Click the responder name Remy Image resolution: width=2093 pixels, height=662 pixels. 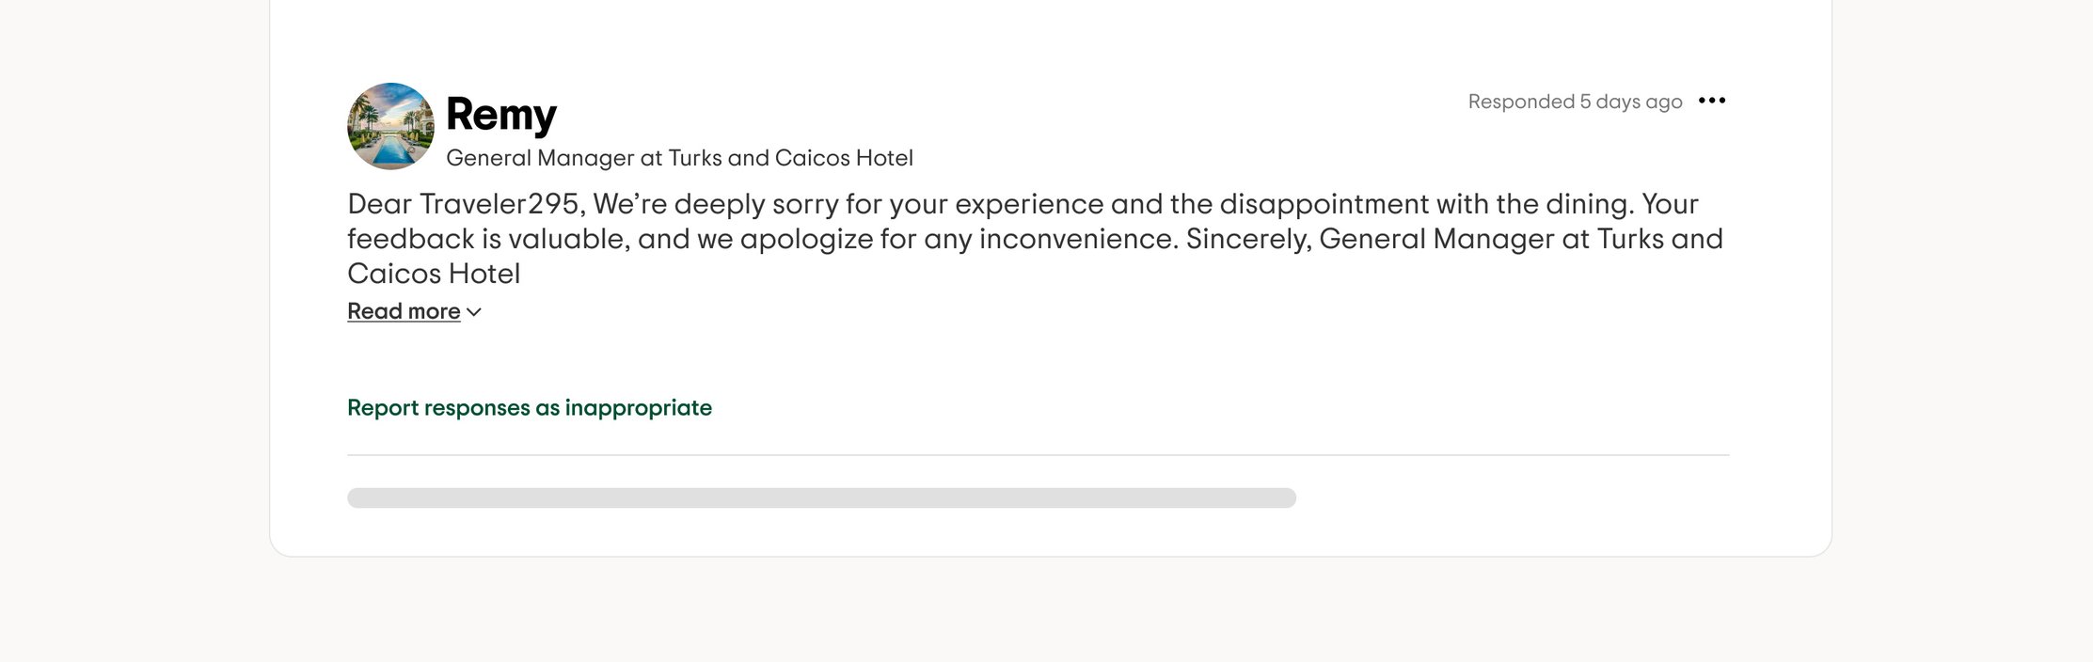tap(499, 113)
